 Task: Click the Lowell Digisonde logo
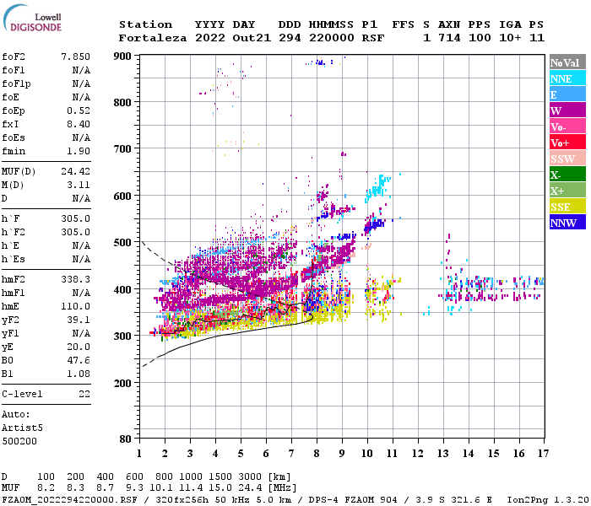32,19
